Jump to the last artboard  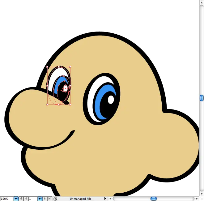50,199
